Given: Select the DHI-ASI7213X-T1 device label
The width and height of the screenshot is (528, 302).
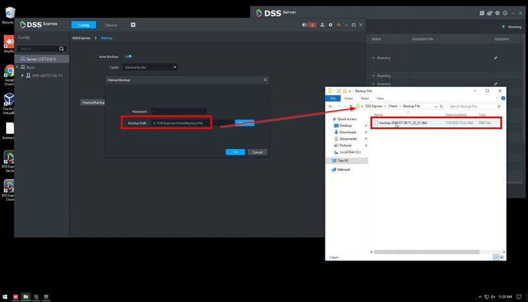Looking at the screenshot, I should pos(47,76).
